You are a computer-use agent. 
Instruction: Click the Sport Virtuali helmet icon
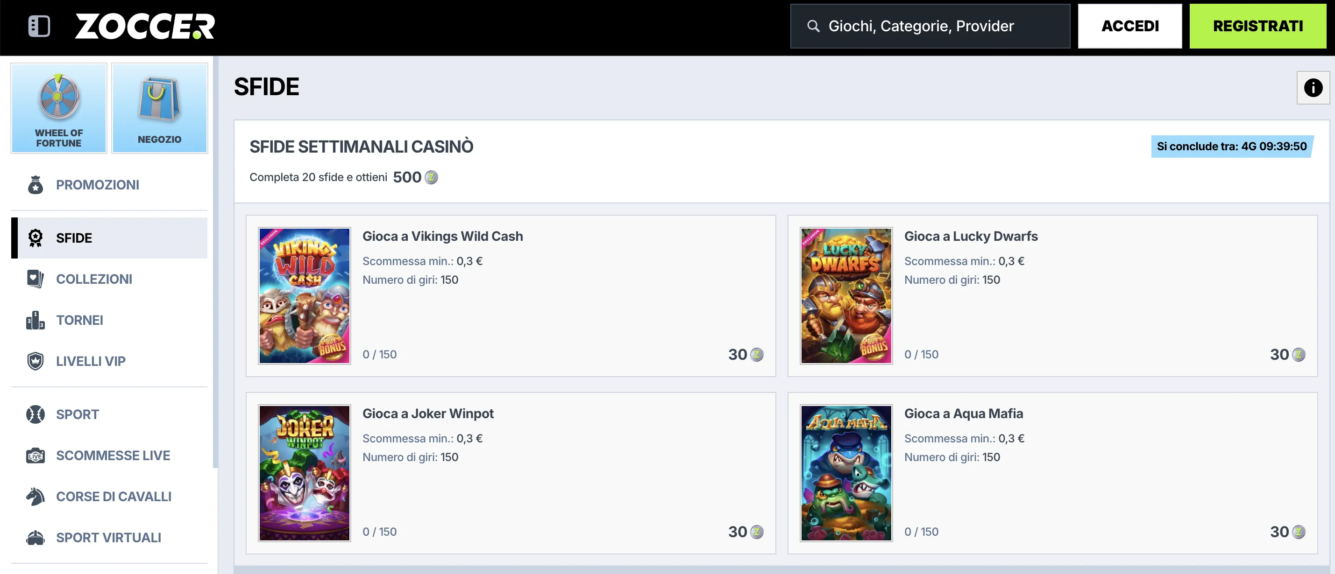tap(35, 538)
